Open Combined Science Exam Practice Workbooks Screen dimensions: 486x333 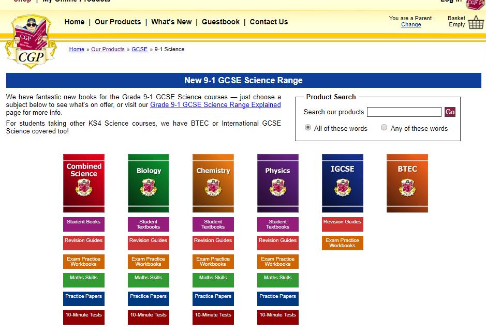coord(84,262)
